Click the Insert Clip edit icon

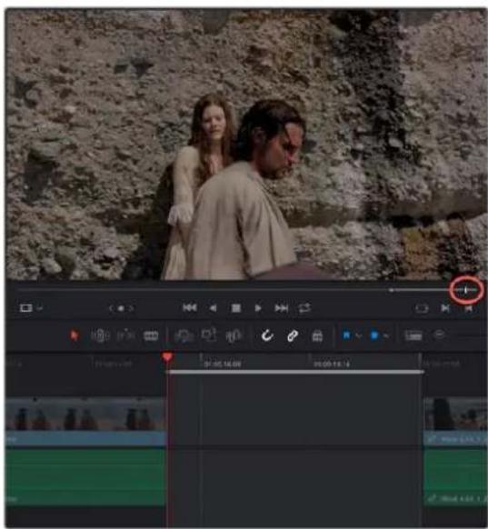(x=184, y=335)
